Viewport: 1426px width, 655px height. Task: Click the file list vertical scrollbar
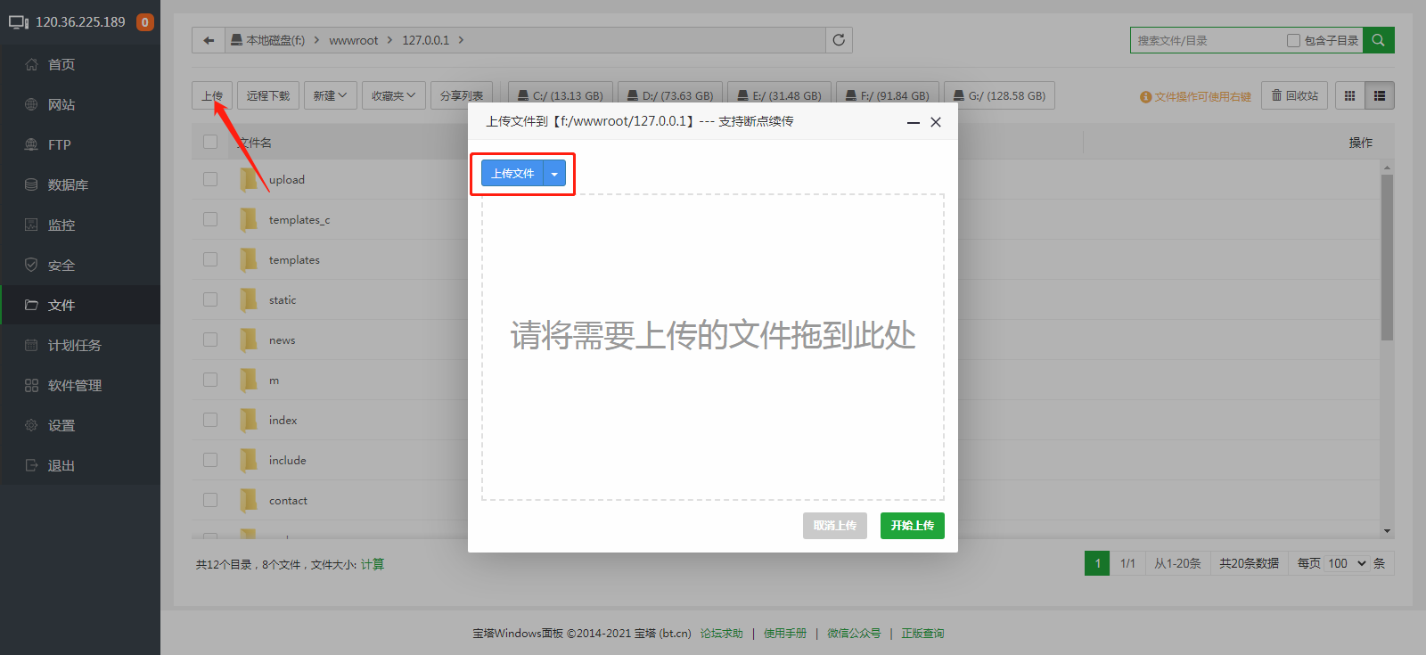[x=1387, y=257]
